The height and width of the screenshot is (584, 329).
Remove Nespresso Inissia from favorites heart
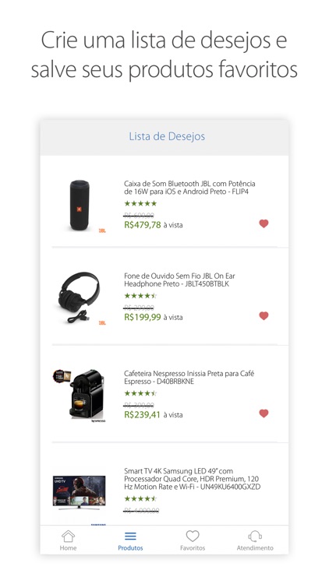coord(264,413)
